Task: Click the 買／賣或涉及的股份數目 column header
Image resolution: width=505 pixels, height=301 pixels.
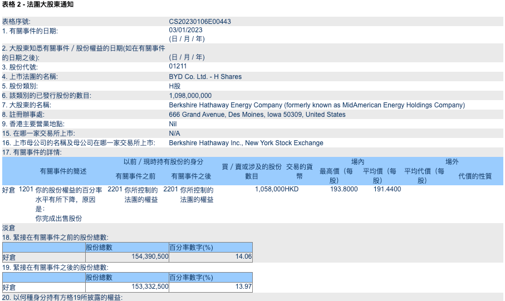Action: click(x=252, y=171)
